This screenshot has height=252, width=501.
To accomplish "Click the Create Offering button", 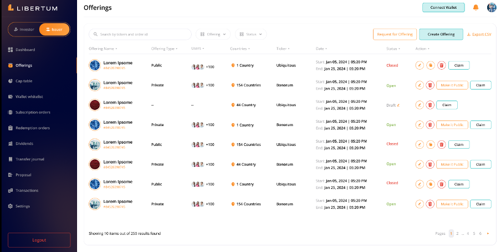I will click(441, 34).
